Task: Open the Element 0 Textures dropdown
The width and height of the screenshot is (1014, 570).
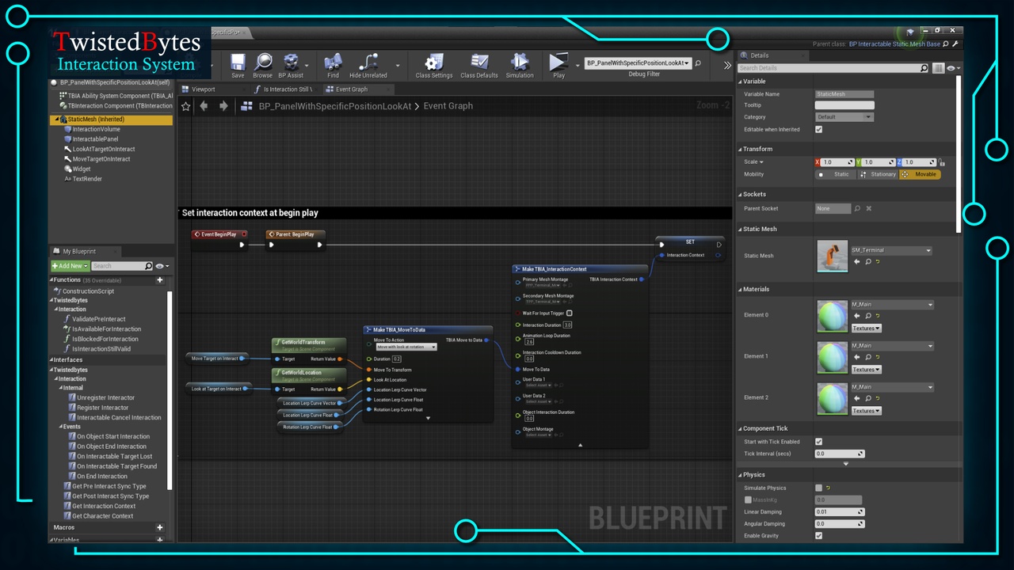Action: [867, 329]
